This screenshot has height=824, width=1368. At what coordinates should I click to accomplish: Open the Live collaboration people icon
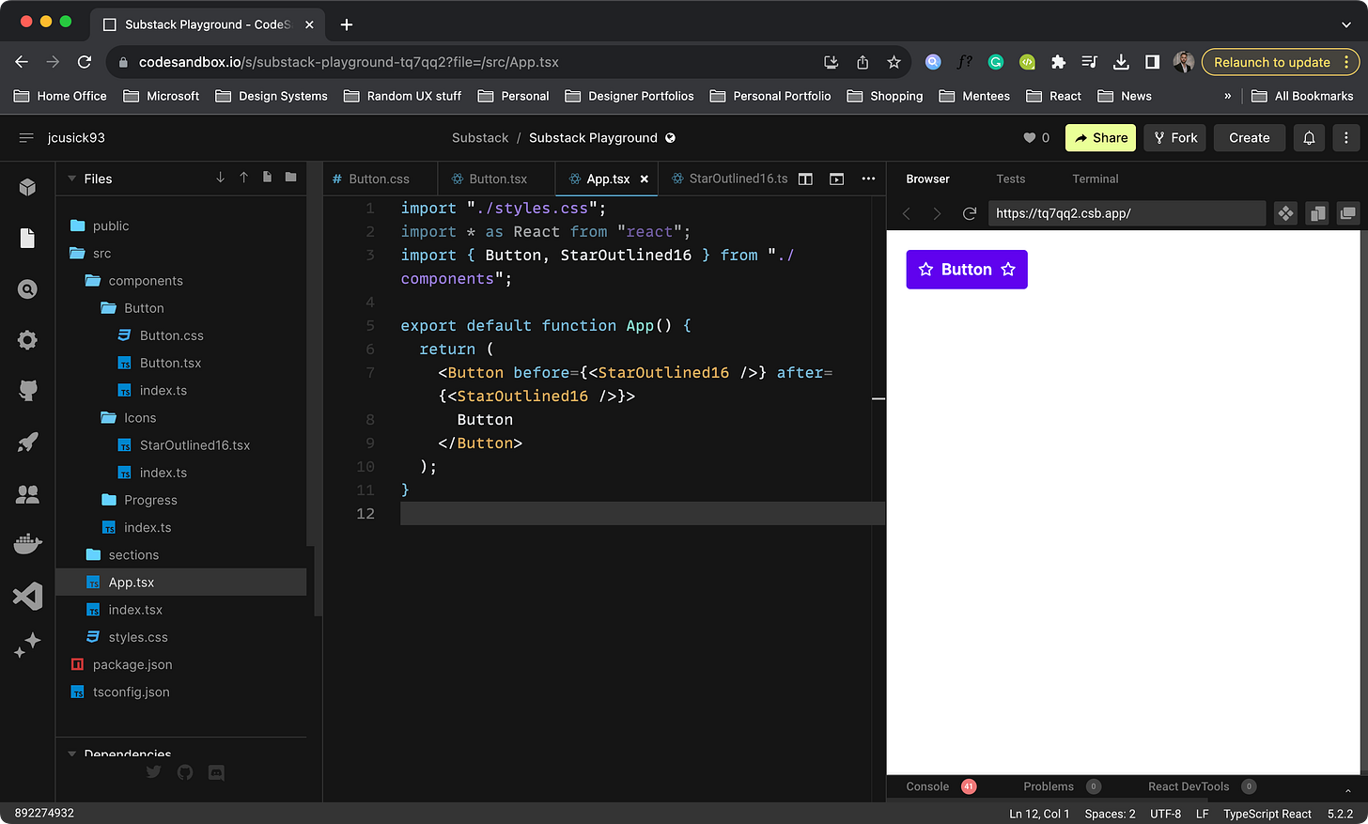pyautogui.click(x=27, y=493)
